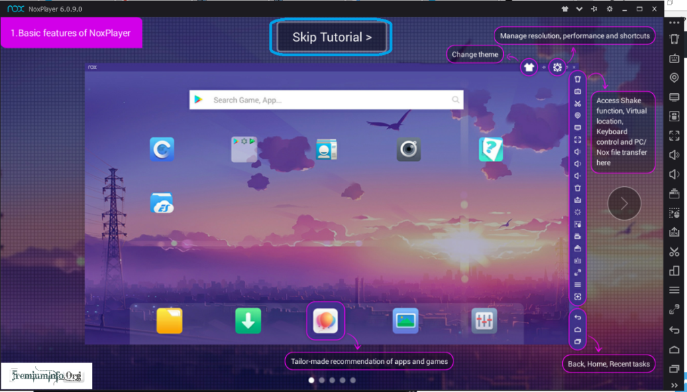The image size is (687, 392).
Task: Click Add APK file sidebar icon
Action: 674,232
